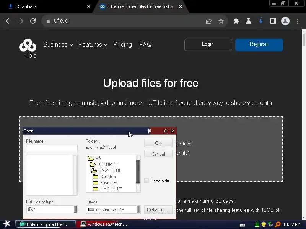
Task: Select the MYDOCU~1 folder
Action: (x=107, y=189)
